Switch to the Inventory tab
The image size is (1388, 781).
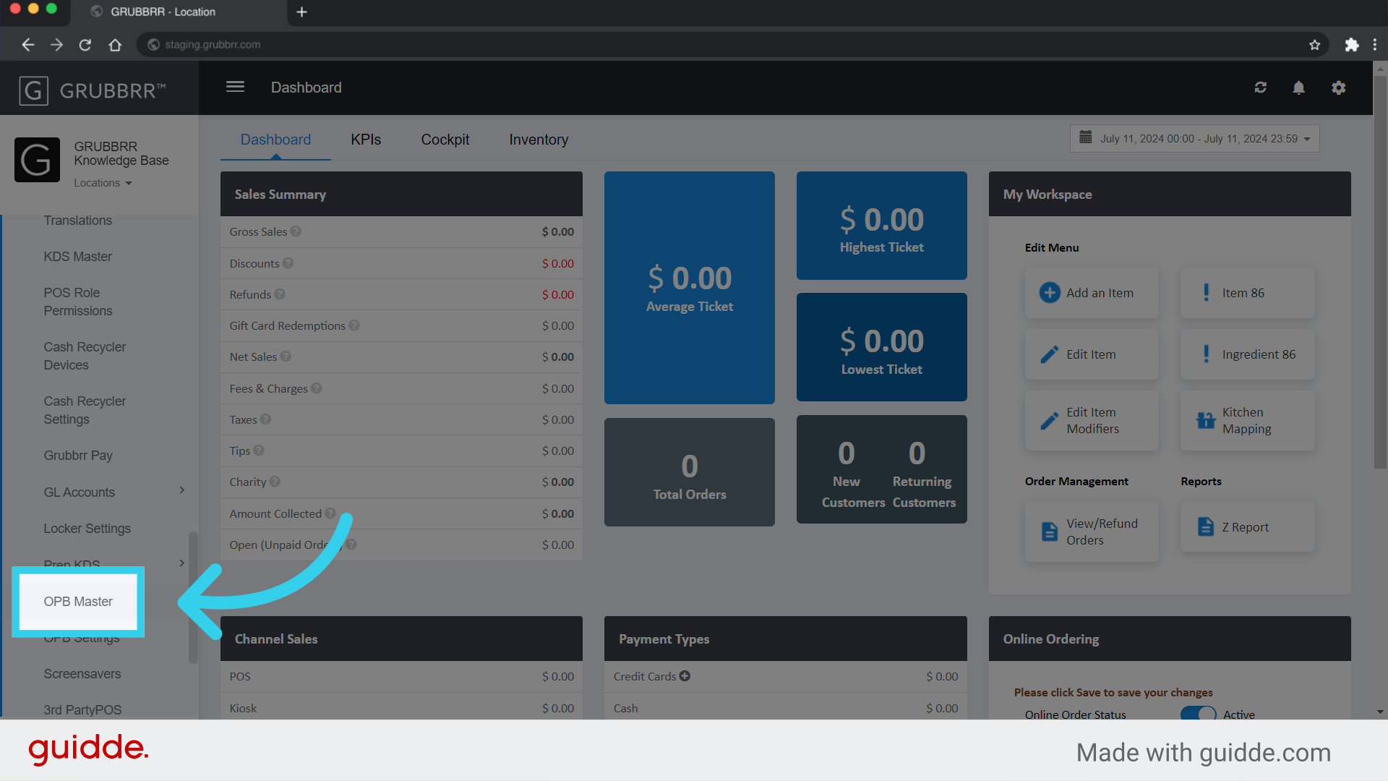[539, 140]
